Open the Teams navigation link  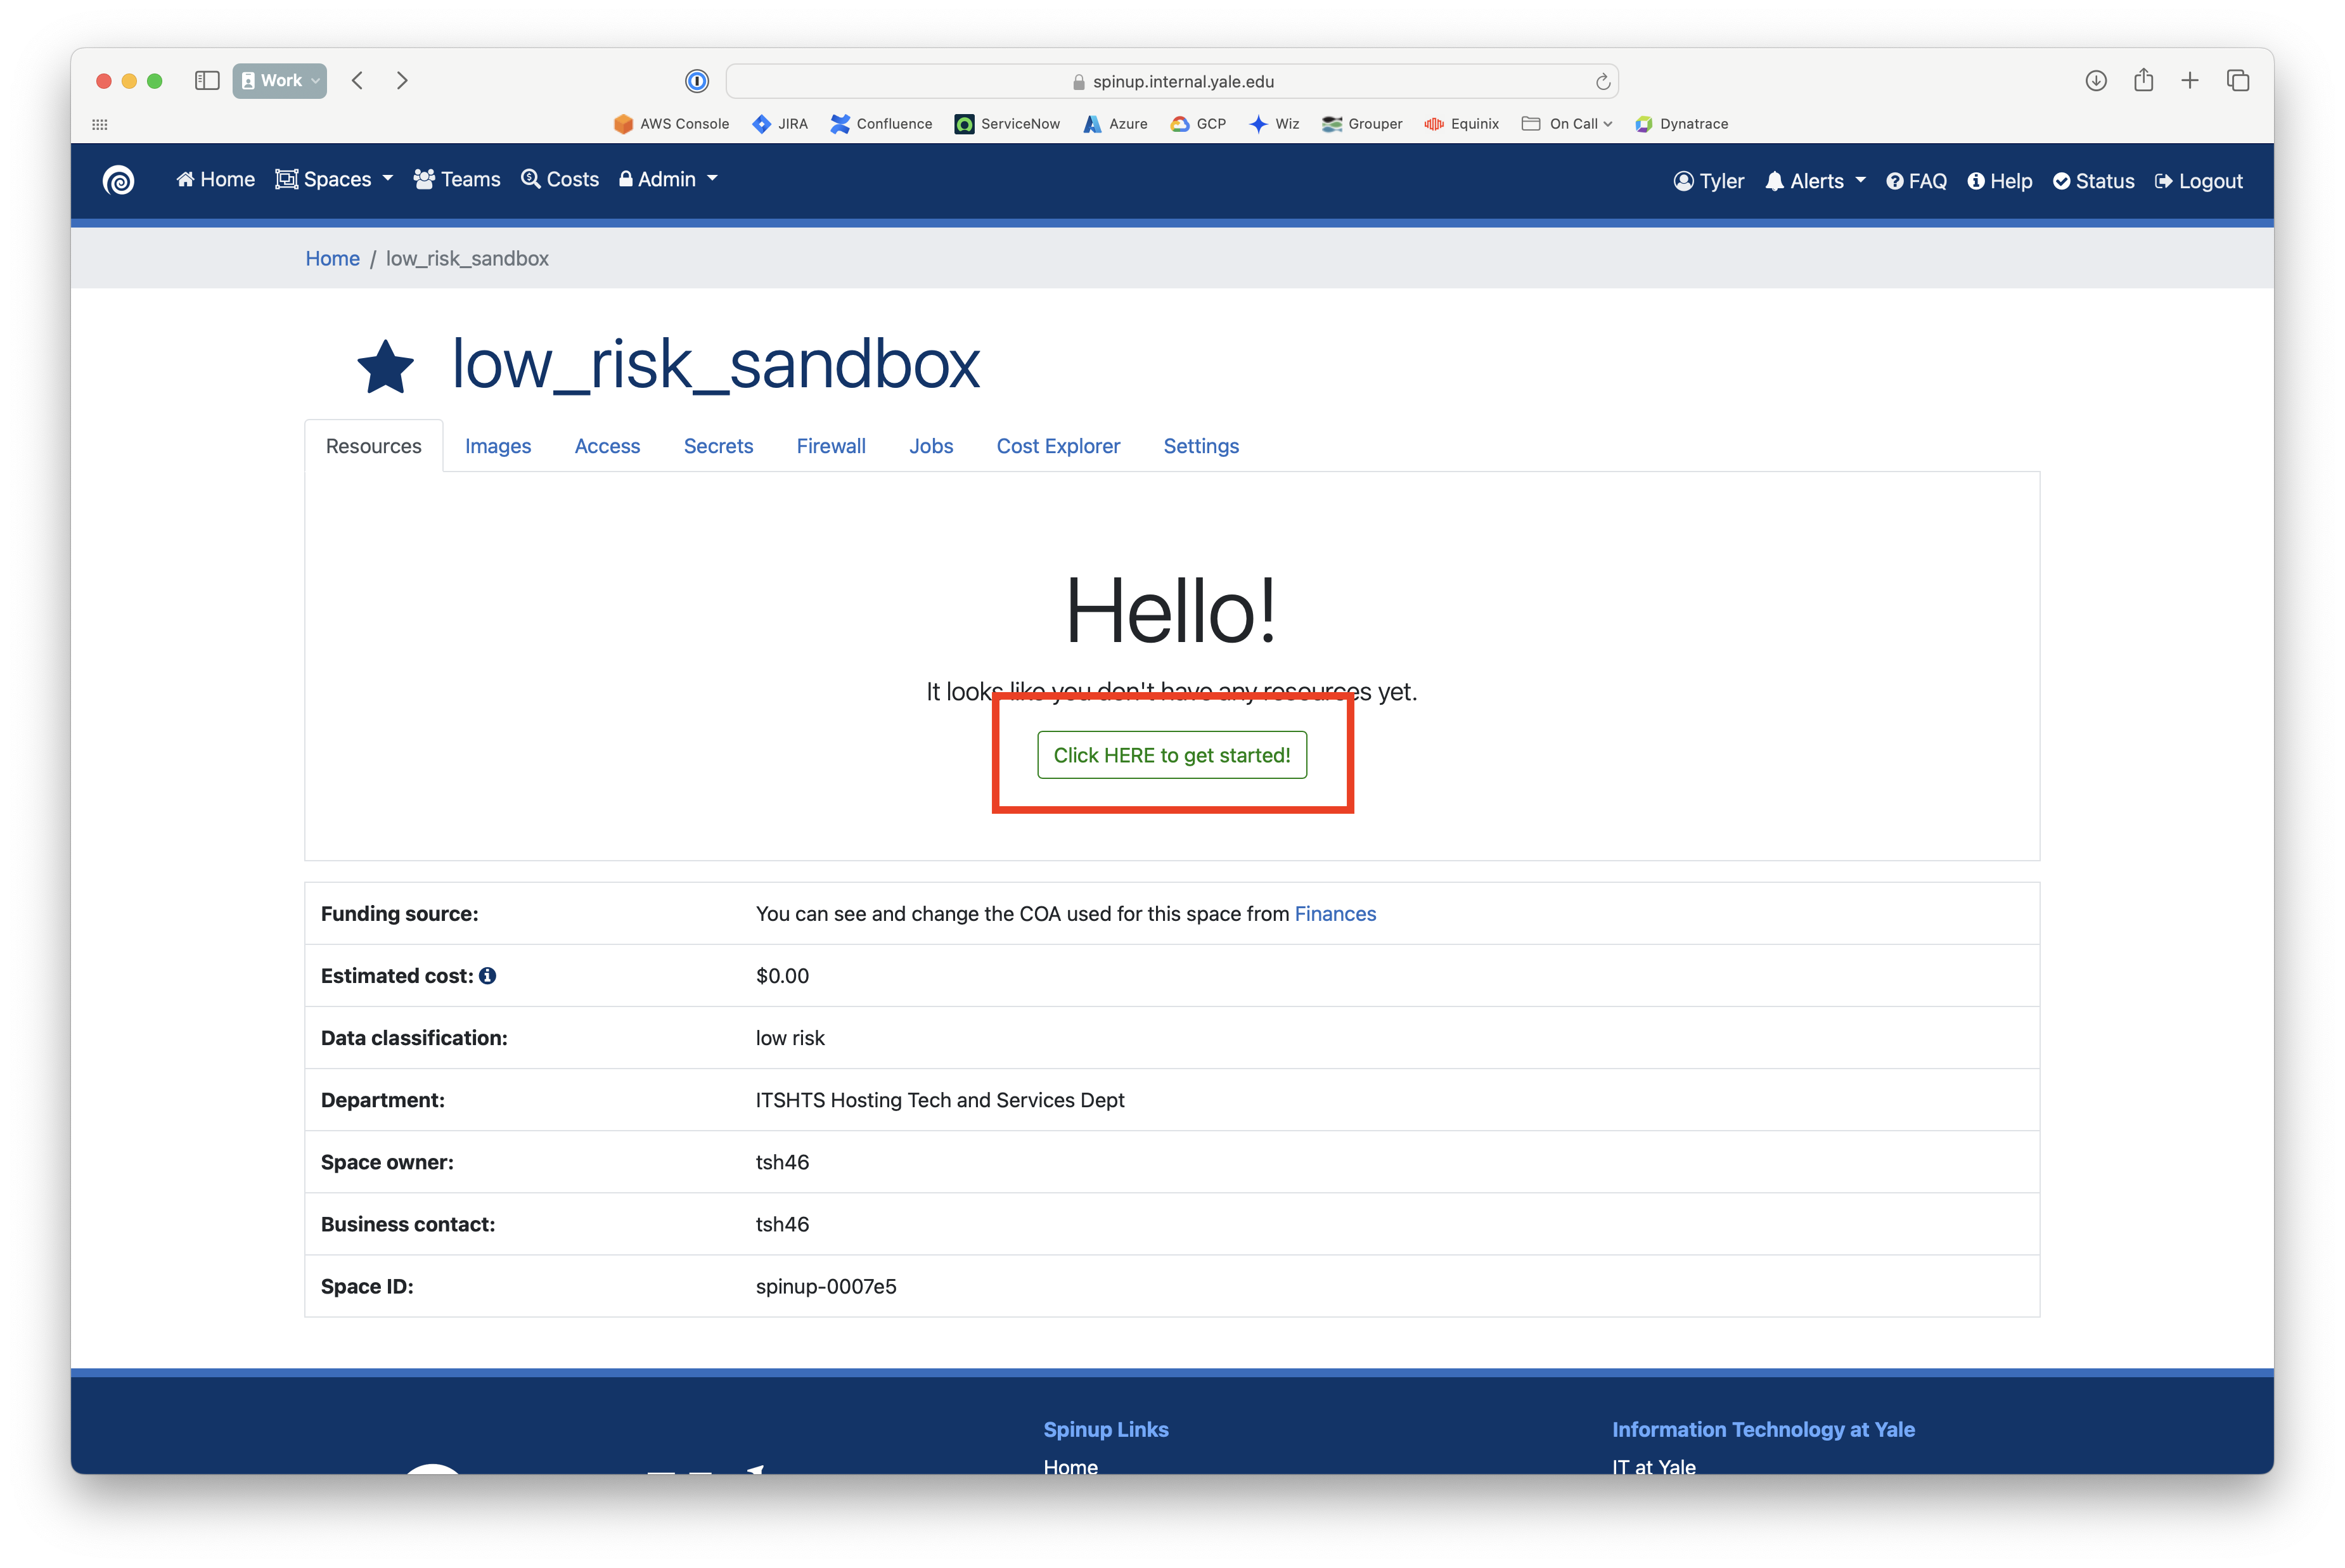(x=457, y=179)
